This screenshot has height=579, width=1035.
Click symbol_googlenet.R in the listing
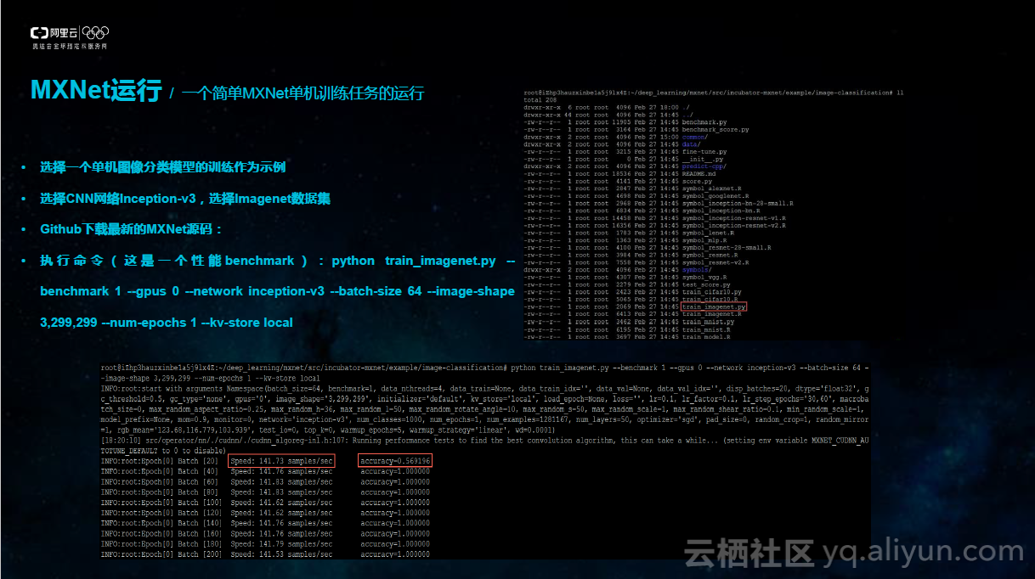point(715,196)
